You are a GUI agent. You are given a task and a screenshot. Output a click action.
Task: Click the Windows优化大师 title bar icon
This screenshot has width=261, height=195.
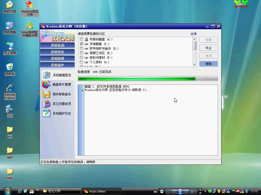(x=43, y=26)
